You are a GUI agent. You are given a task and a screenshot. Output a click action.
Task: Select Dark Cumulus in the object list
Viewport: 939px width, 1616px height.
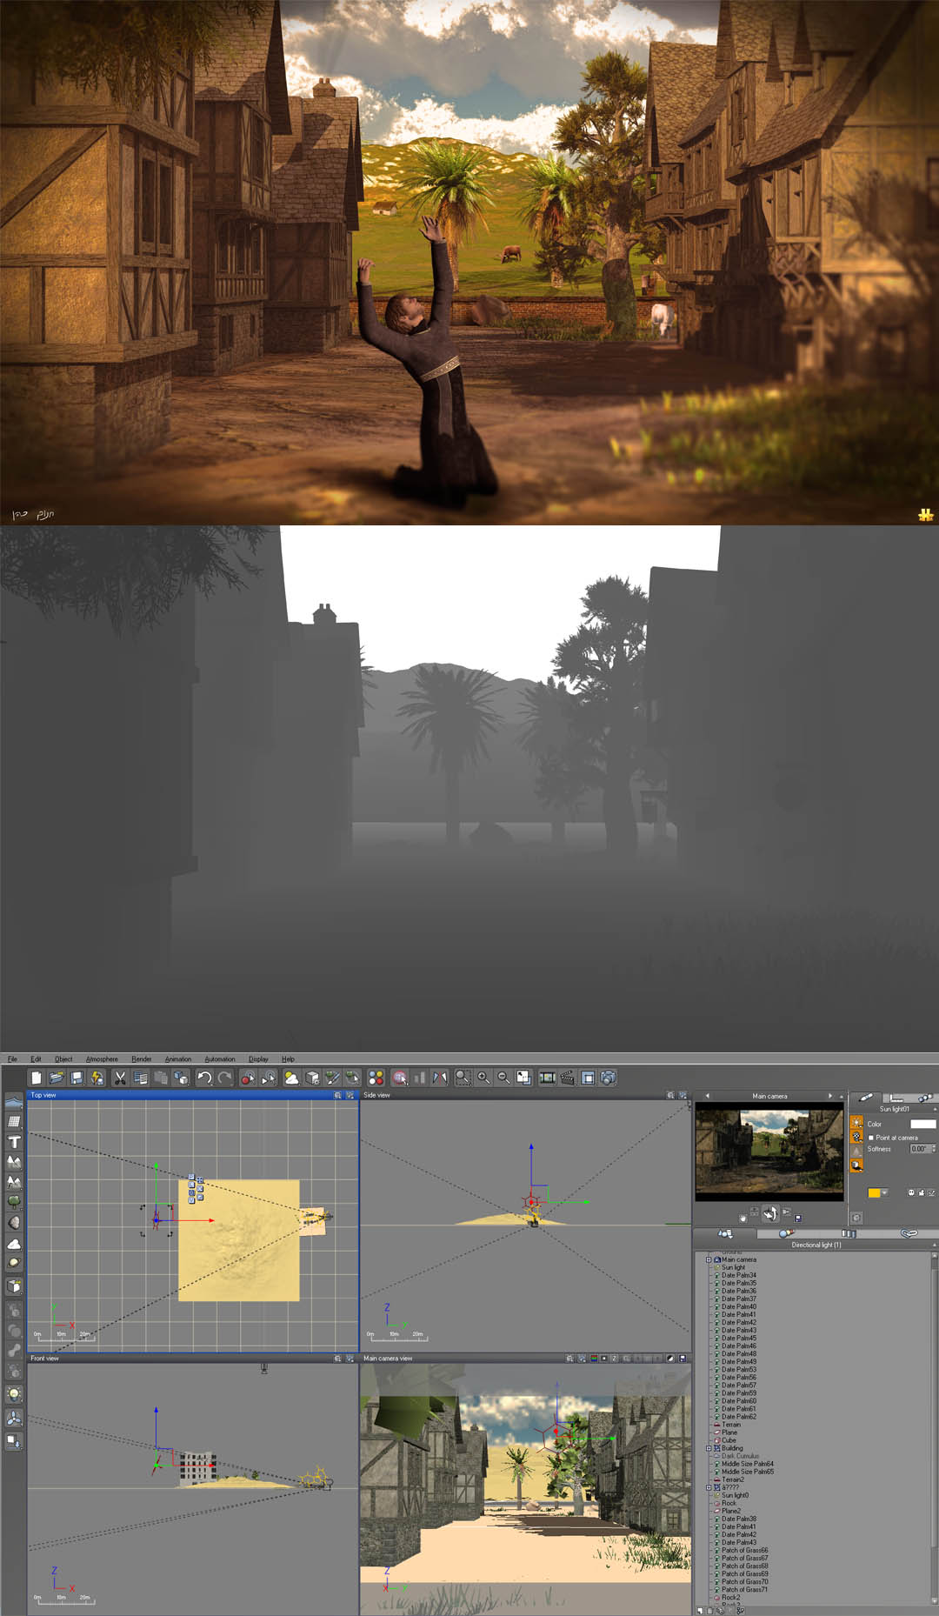coord(740,1456)
